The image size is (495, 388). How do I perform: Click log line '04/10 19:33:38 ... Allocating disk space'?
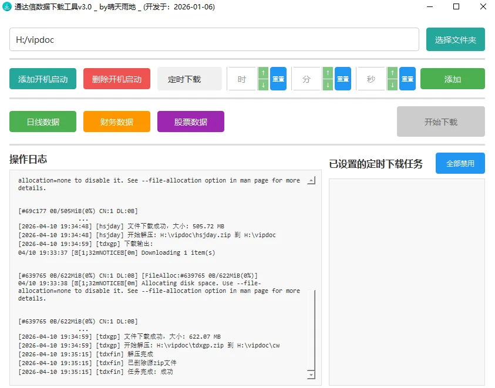point(140,283)
